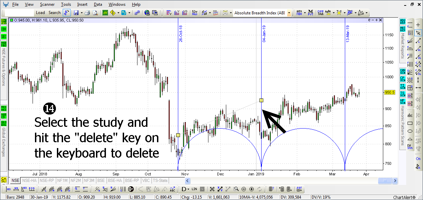
Task: Click the symbol input field in toolbar
Action: pyautogui.click(x=20, y=13)
